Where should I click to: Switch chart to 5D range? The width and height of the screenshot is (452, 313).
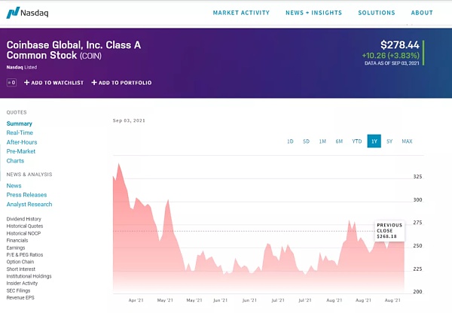click(x=306, y=141)
